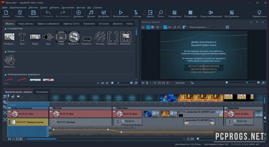Open Настройки (Settings) sliders icon

[104, 14]
